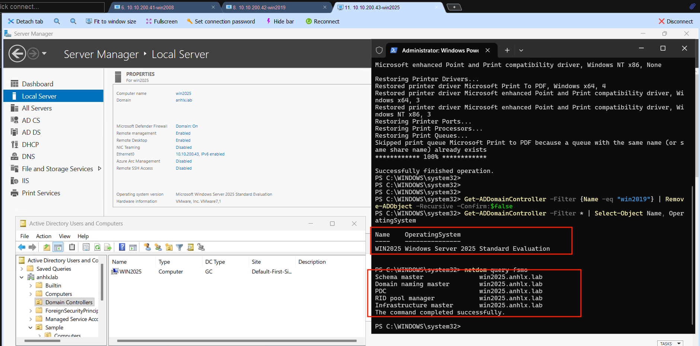
Task: Open the Help menu in Active Directory Users and Computers
Action: click(x=83, y=236)
